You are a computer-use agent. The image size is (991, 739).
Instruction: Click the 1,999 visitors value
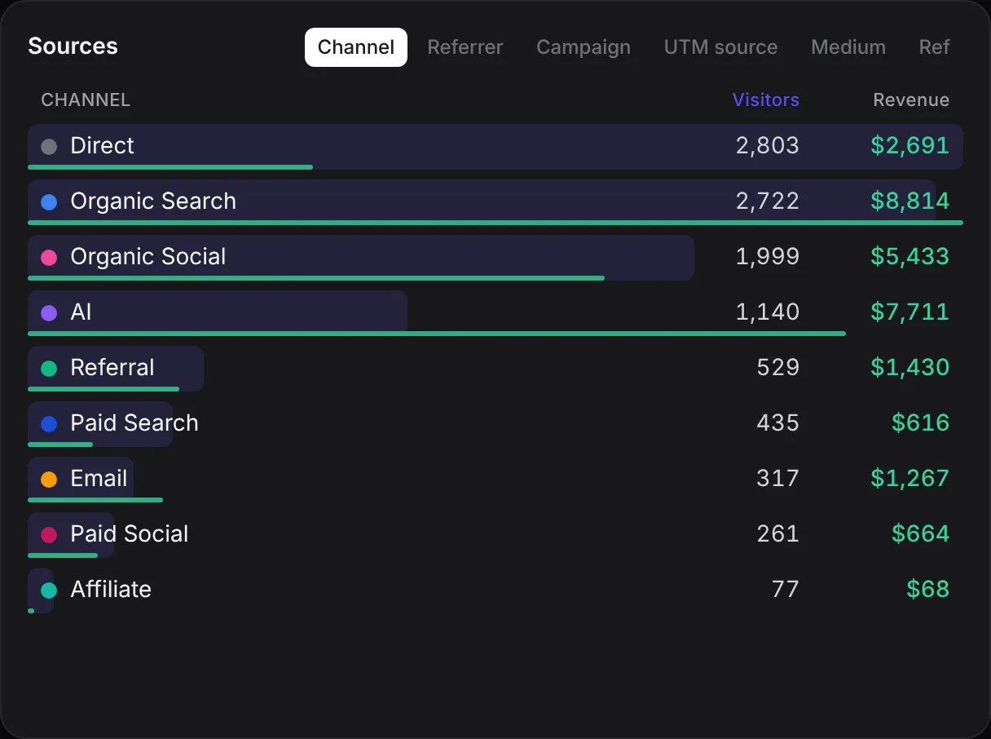tap(768, 257)
